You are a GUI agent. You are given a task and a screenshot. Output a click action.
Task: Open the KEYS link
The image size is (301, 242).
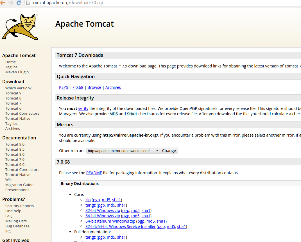[64, 87]
